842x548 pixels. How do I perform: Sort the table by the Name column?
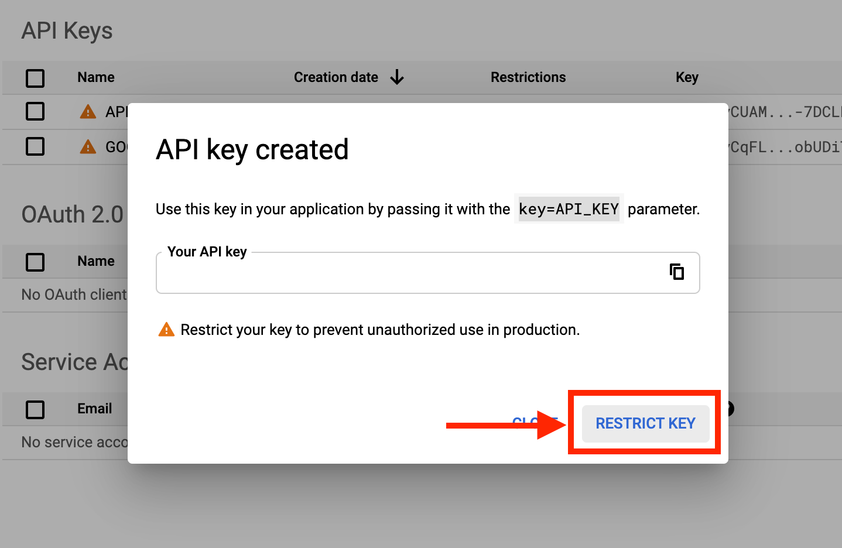coord(95,77)
